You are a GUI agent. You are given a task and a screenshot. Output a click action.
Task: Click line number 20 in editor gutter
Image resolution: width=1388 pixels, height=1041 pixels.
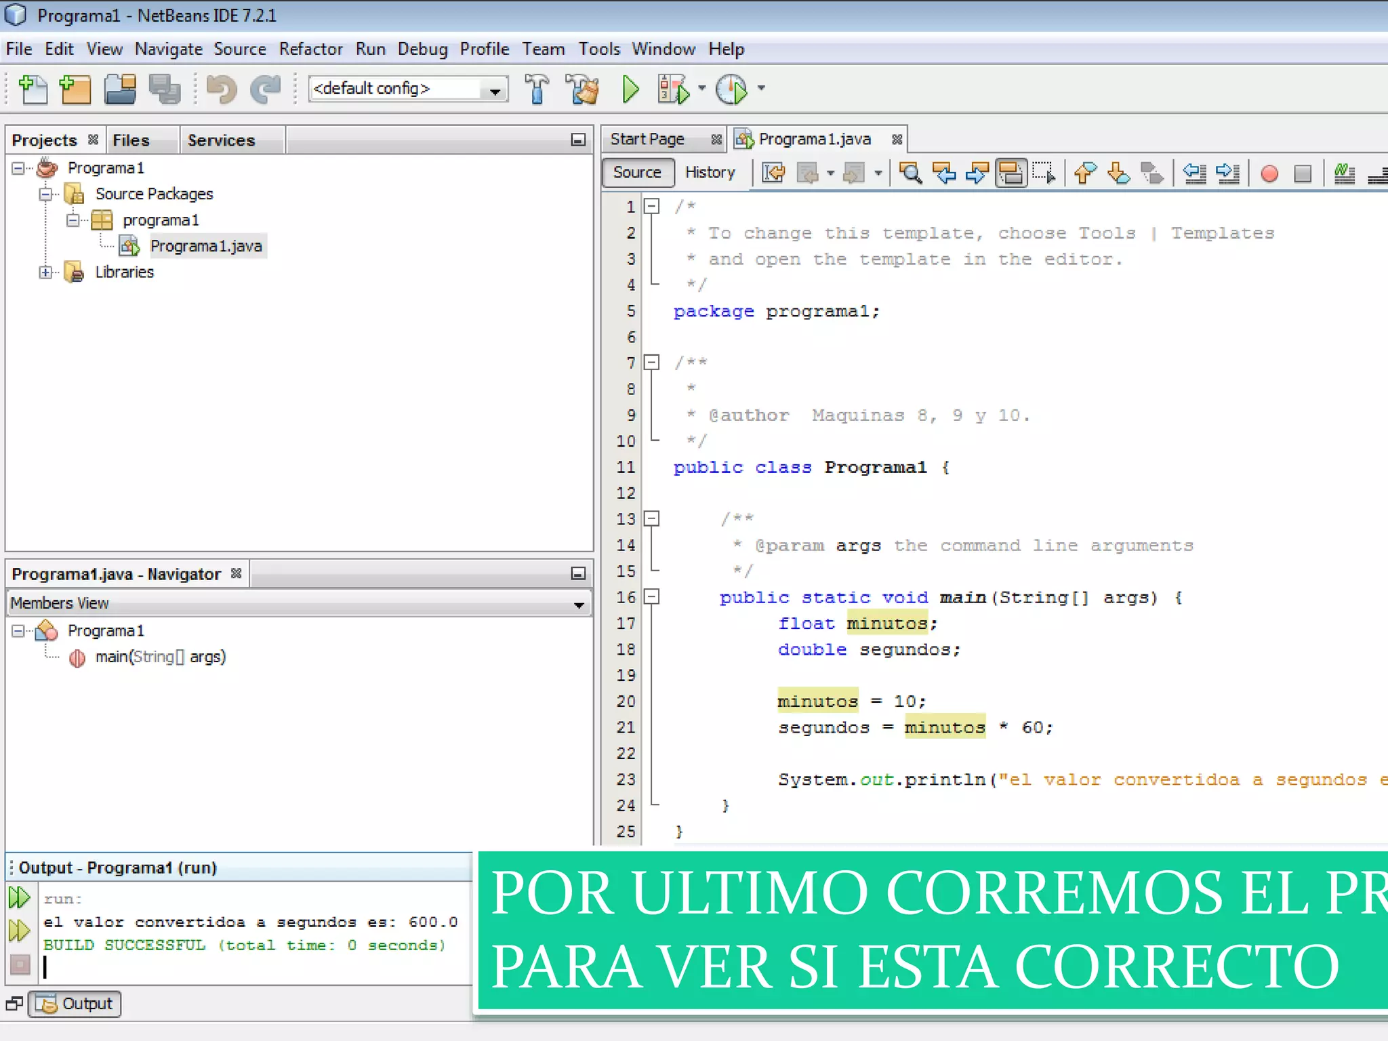626,701
